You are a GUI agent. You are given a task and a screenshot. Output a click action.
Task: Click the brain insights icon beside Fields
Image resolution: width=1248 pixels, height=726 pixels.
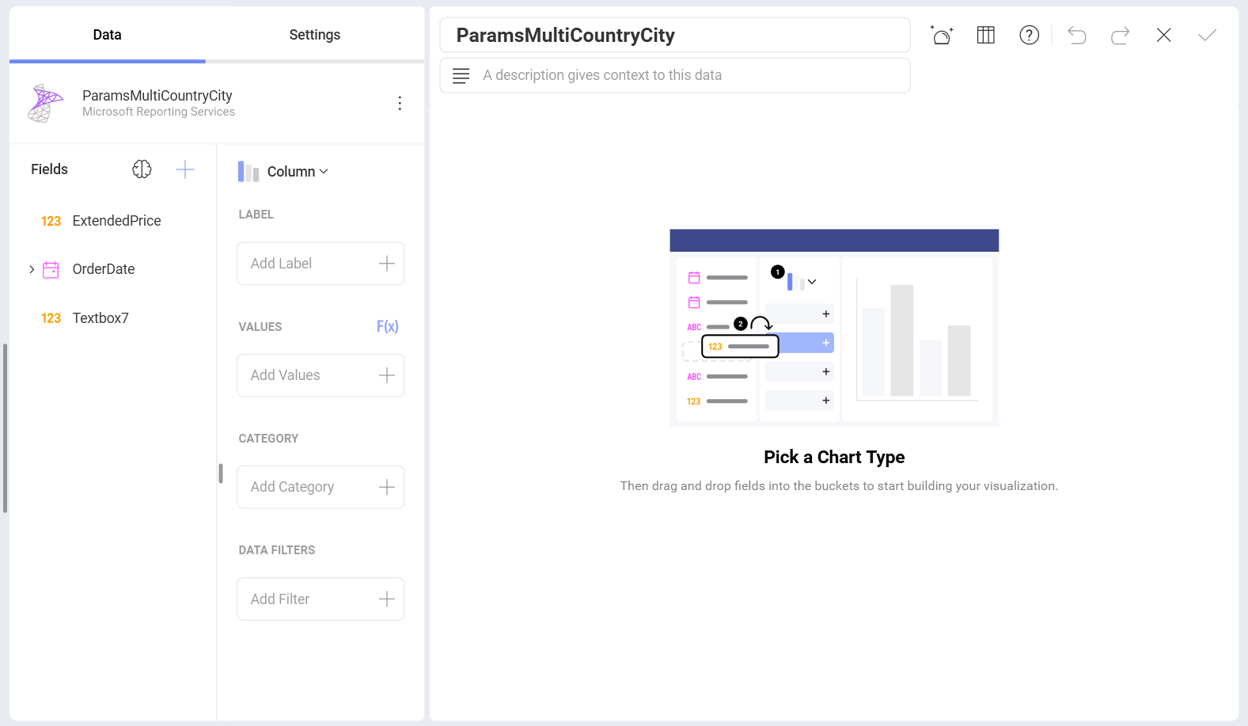pyautogui.click(x=142, y=169)
